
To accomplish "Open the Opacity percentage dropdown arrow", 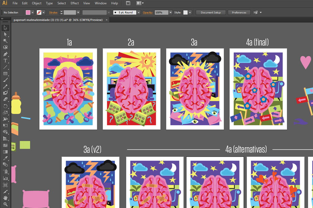I will (171, 13).
